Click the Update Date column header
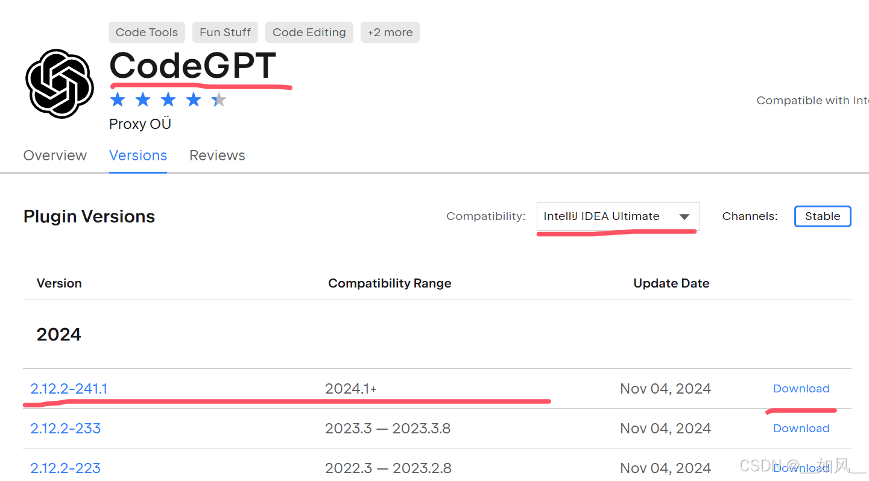Image resolution: width=869 pixels, height=481 pixels. tap(671, 283)
